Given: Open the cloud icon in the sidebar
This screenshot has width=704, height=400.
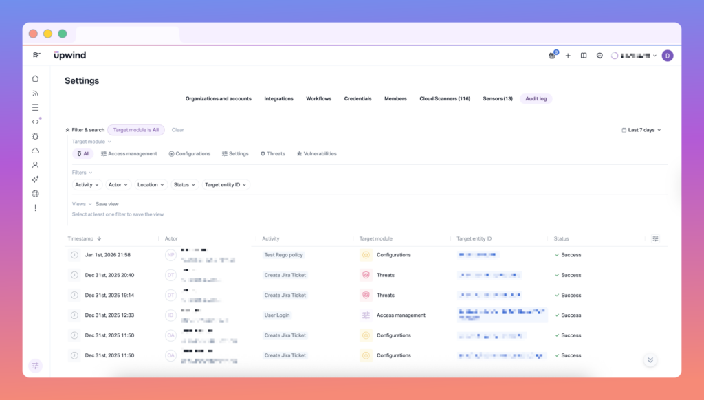Looking at the screenshot, I should pos(35,150).
